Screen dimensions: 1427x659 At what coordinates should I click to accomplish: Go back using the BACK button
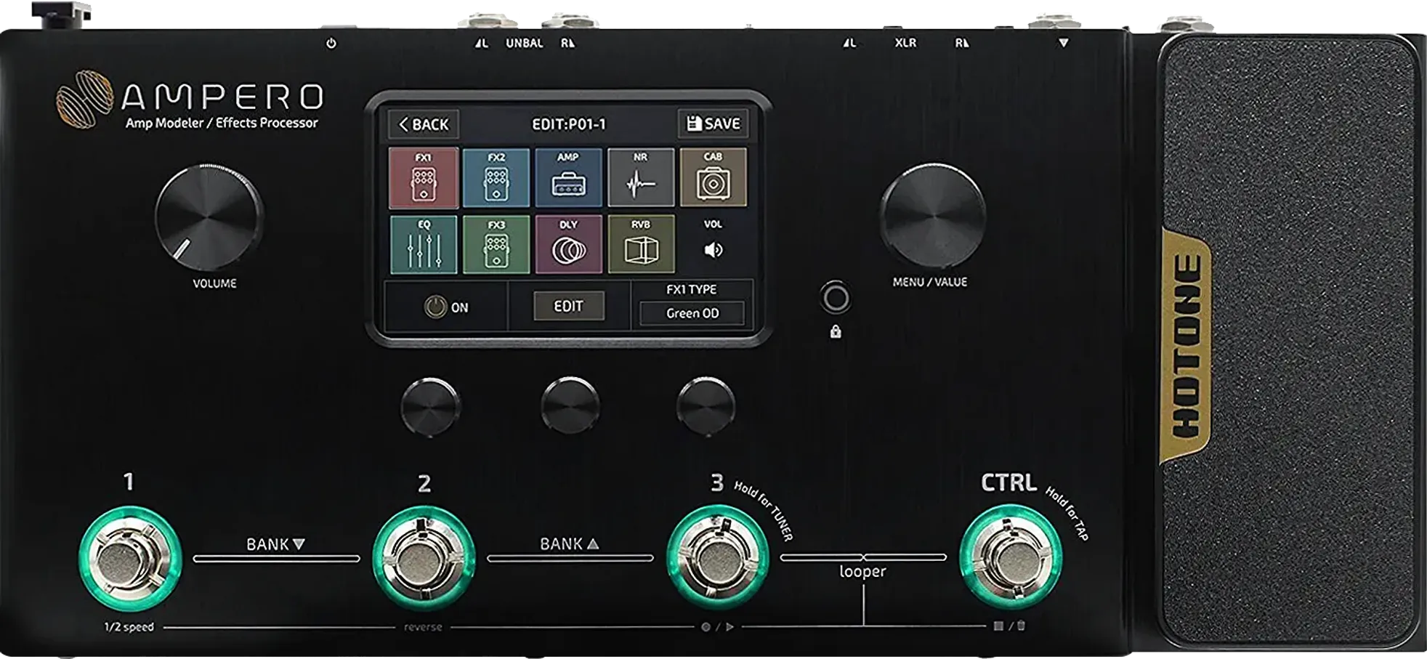pyautogui.click(x=424, y=124)
